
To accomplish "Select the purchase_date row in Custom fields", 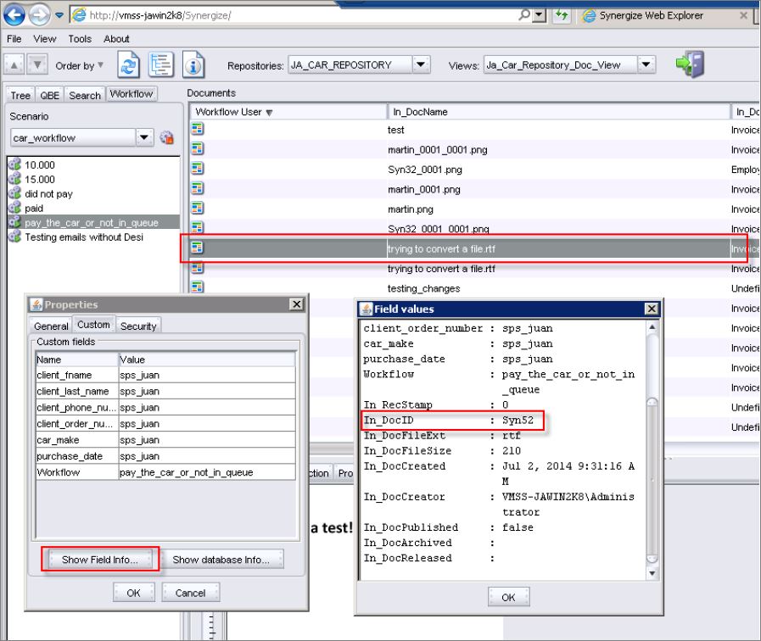I will click(x=165, y=456).
